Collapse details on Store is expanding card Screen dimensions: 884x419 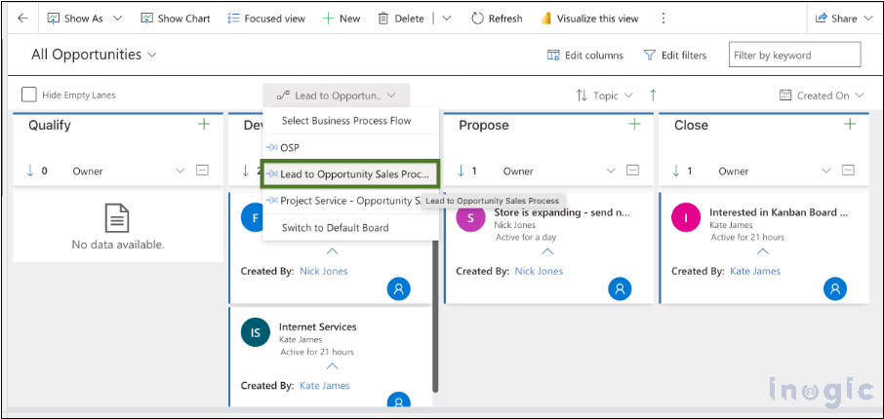click(548, 251)
